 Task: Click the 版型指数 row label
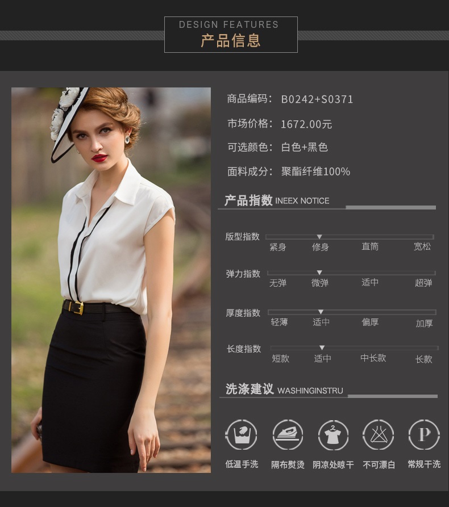click(243, 237)
